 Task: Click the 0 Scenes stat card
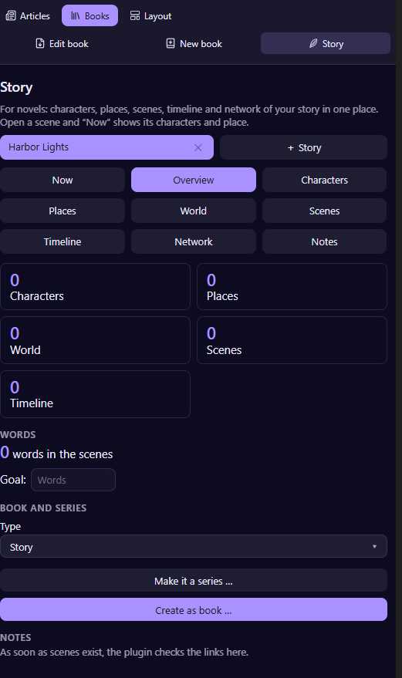tap(292, 340)
